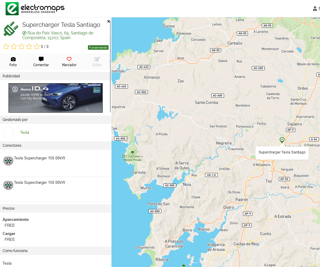
Task: Click the Conectores section header
Action: click(x=56, y=146)
